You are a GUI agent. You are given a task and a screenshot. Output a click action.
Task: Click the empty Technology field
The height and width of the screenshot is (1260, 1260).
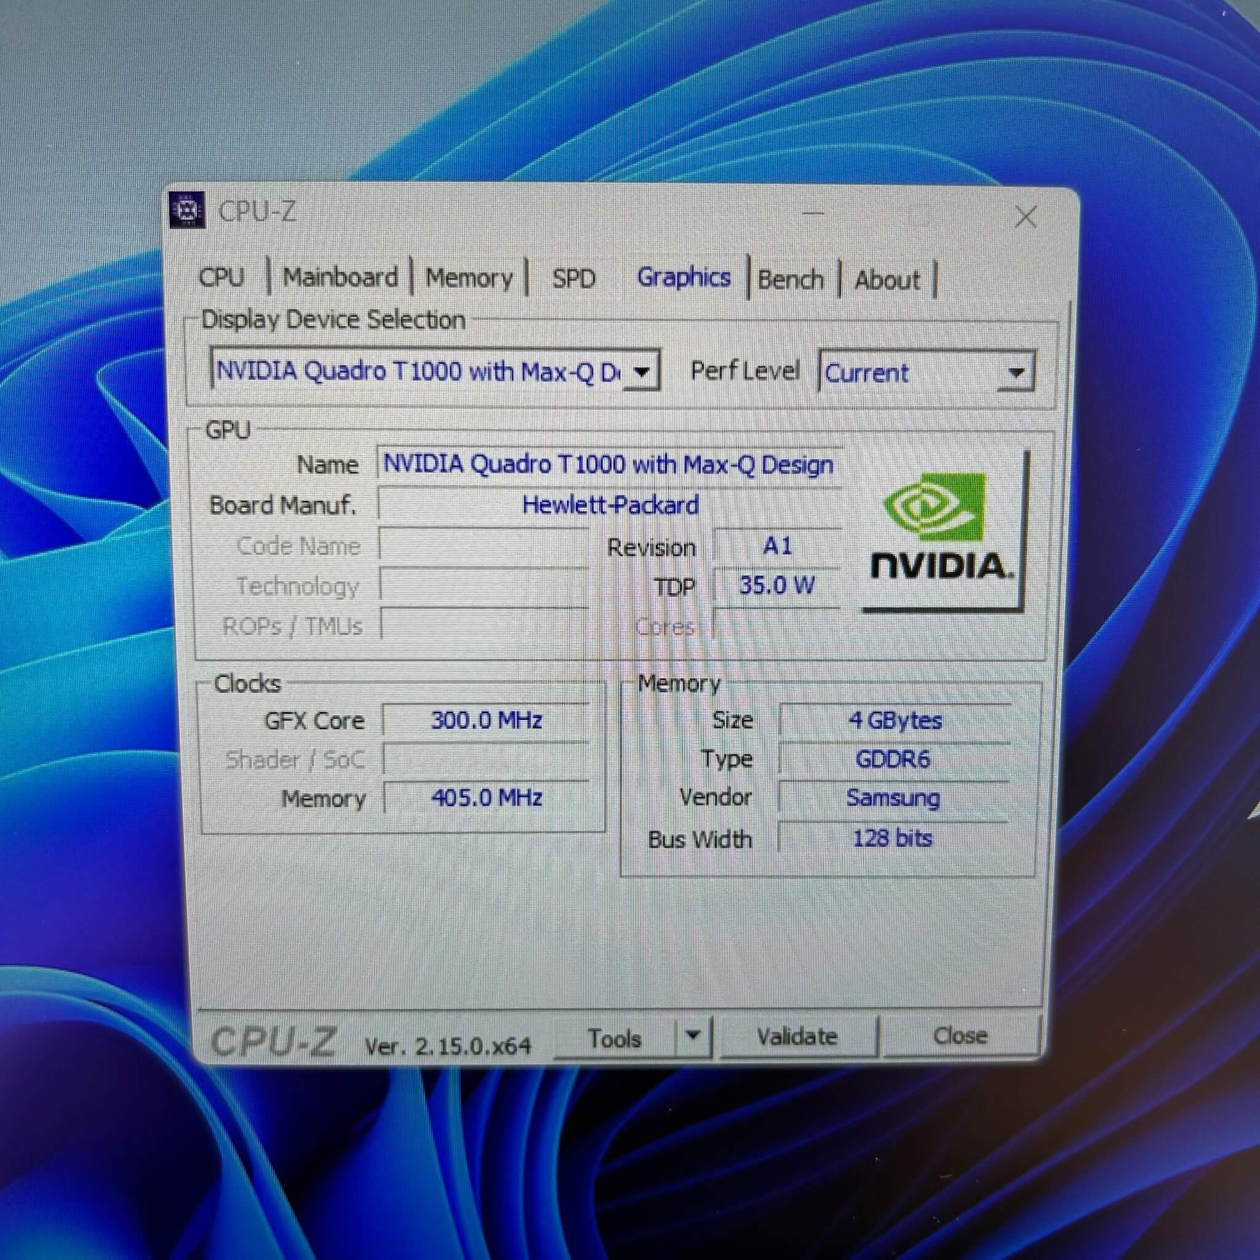(485, 585)
